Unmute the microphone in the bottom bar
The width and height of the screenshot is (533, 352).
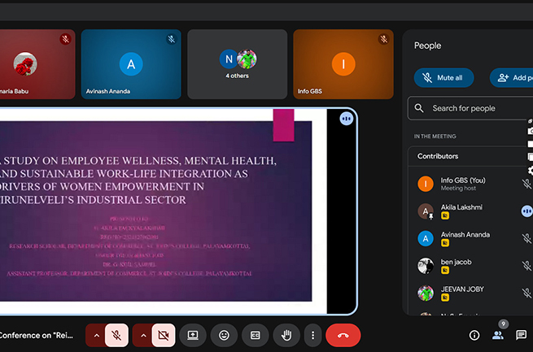(117, 335)
